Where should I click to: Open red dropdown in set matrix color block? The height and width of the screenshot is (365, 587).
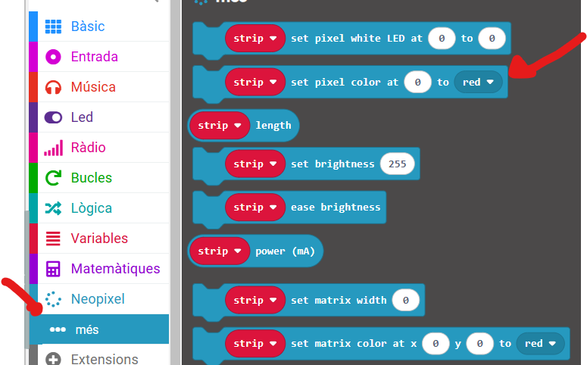point(541,343)
